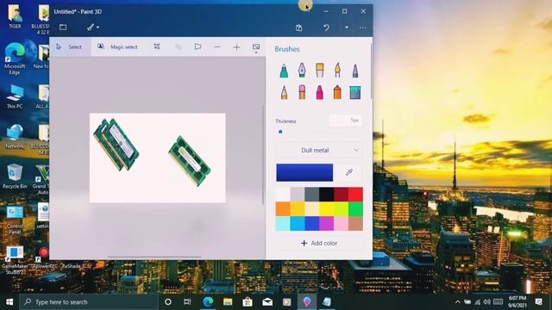
Task: Open Microsoft Edge from the taskbar
Action: coord(208,302)
